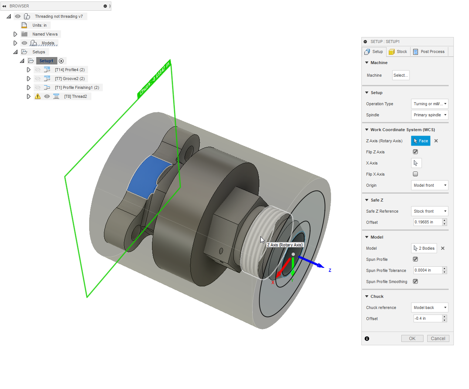
Task: Increase Safe Z Offset using stepper arrow
Action: click(x=445, y=220)
